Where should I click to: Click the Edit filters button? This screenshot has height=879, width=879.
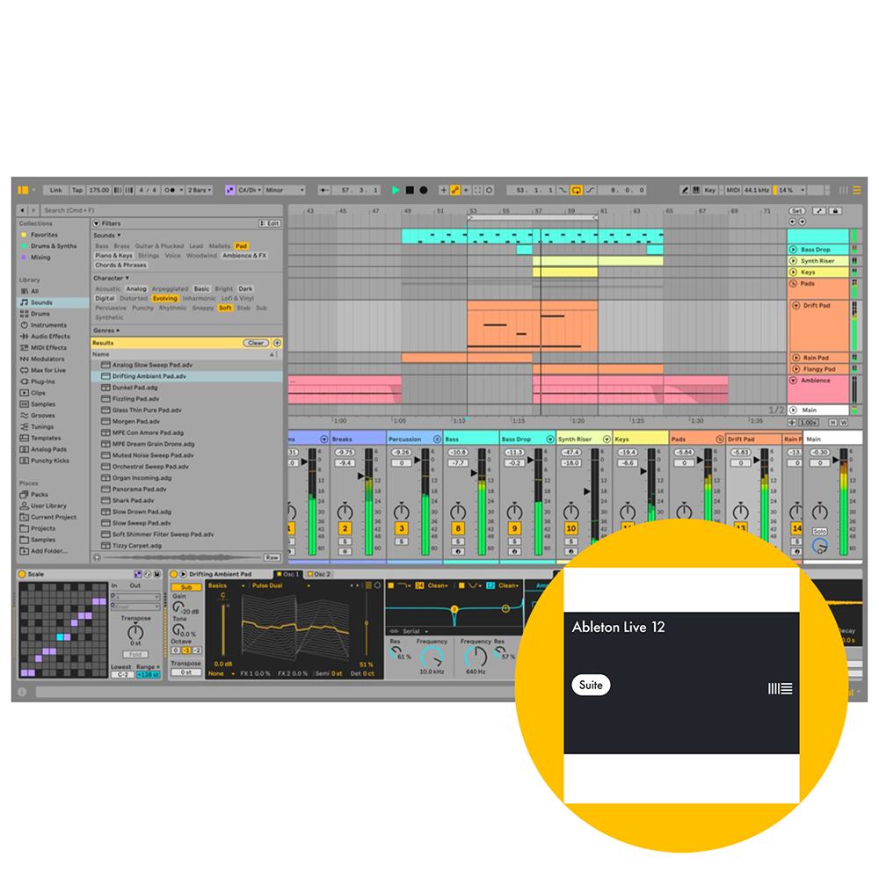click(270, 223)
